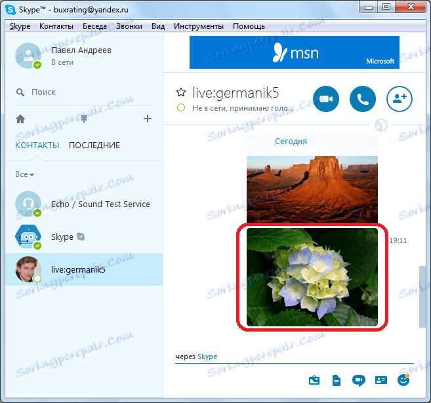Open the home icon in the sidebar
The image size is (431, 403).
[x=20, y=119]
